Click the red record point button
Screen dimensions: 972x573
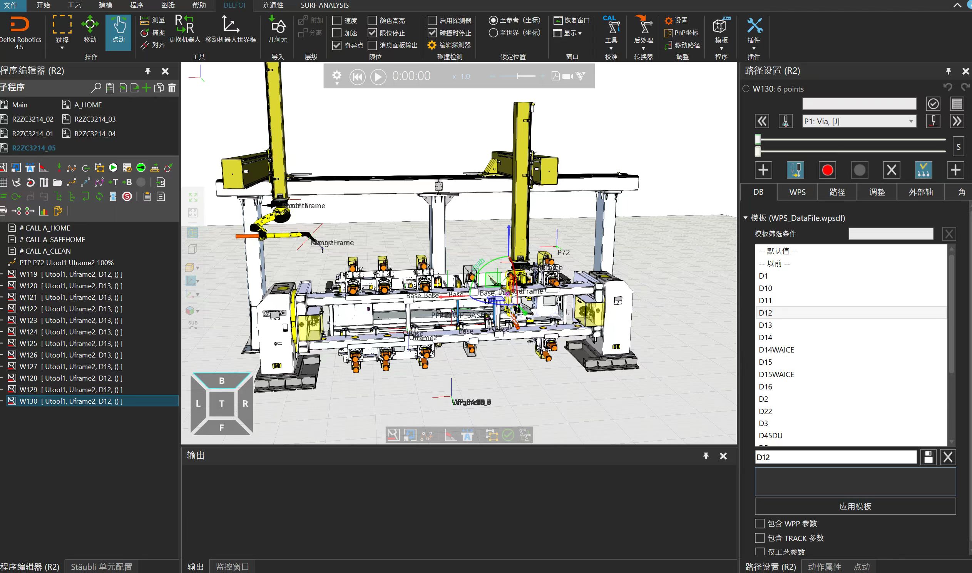pos(827,170)
